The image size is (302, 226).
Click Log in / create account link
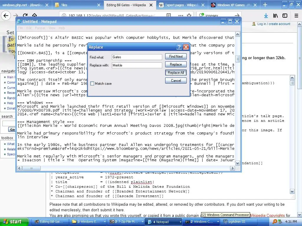pos(274,24)
